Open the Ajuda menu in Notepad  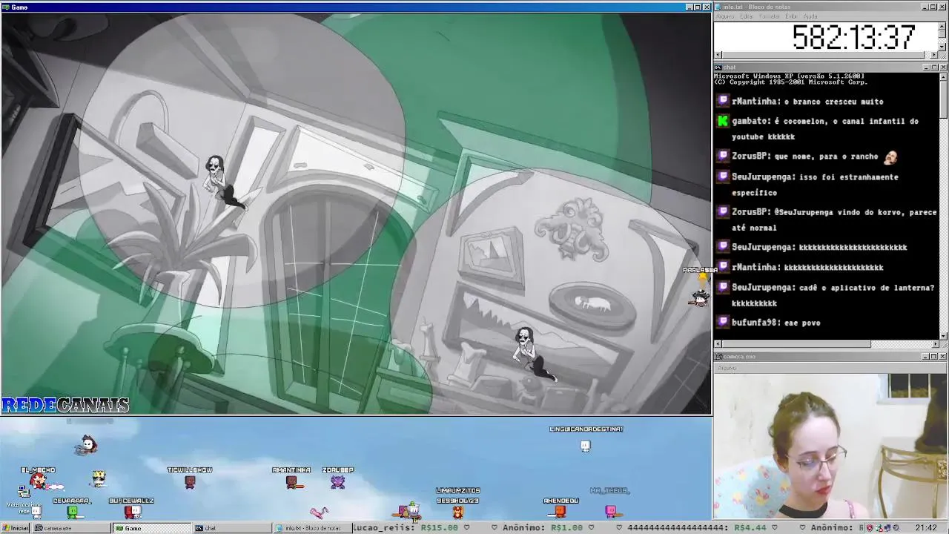coord(810,16)
